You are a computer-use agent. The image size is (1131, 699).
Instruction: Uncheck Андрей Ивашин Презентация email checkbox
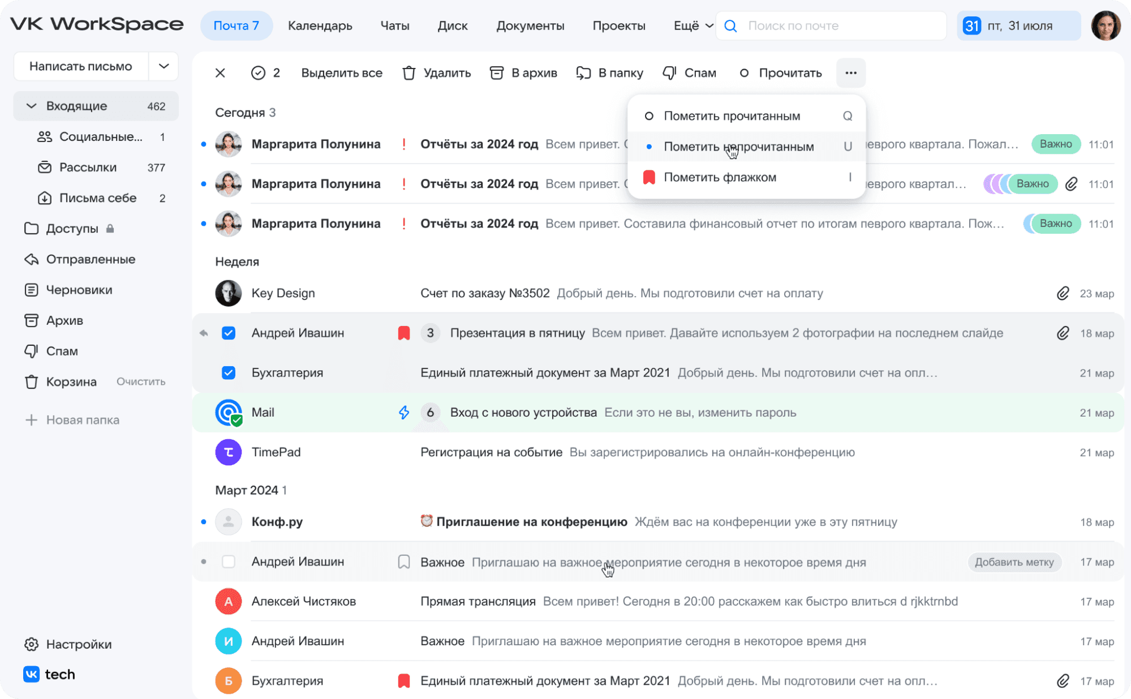click(229, 333)
